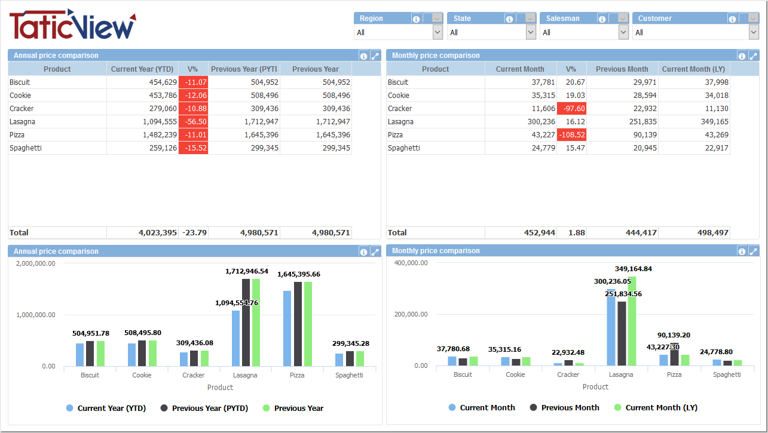Click the Region filter info icon
This screenshot has width=768, height=433.
coord(416,19)
